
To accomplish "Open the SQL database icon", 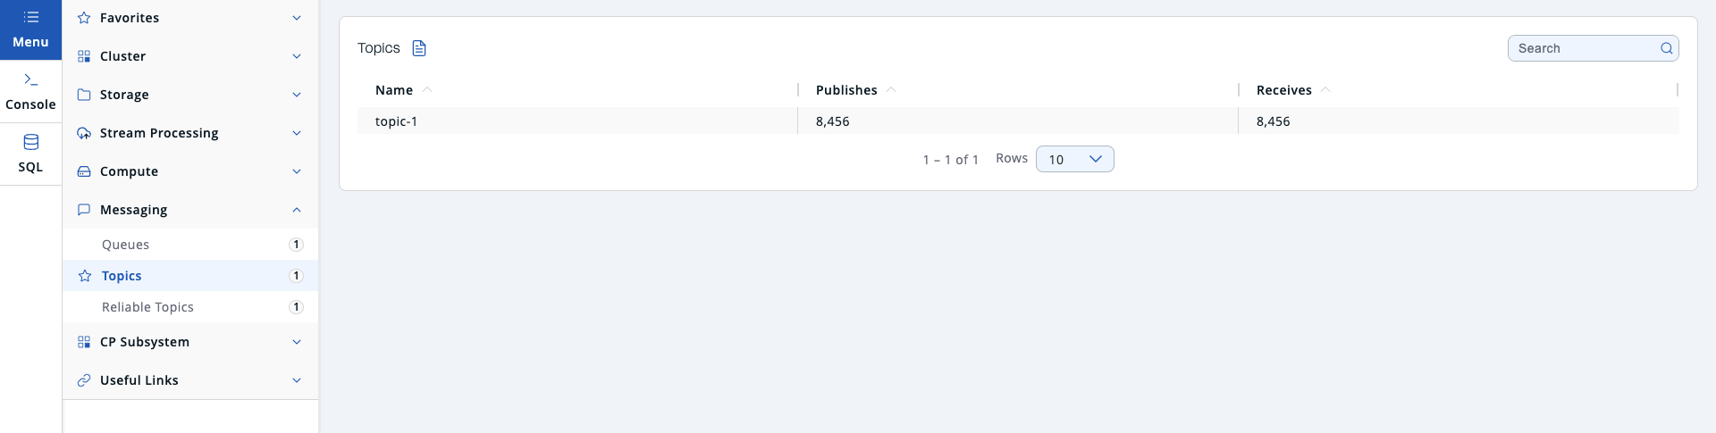I will tap(30, 143).
